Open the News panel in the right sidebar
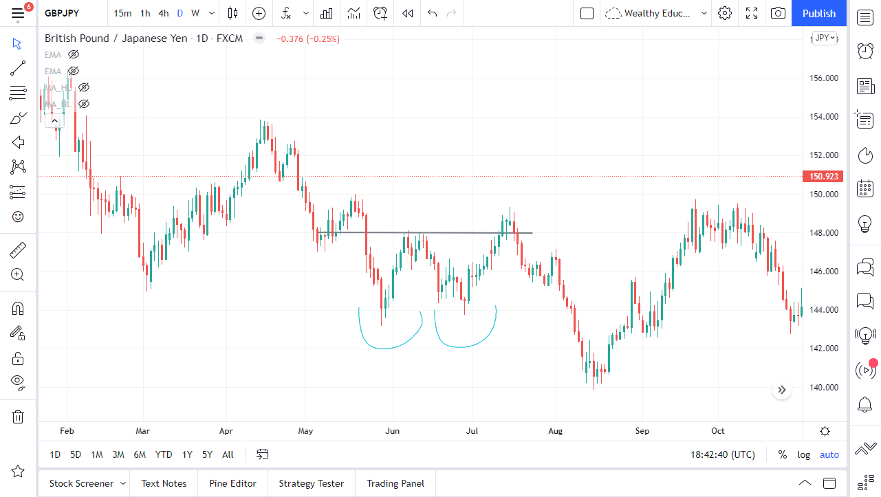The image size is (881, 497). click(865, 86)
